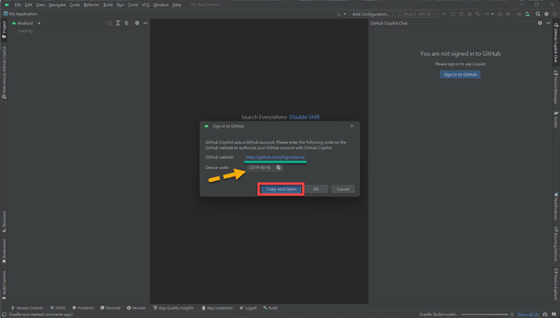Collapse all nodes in the Project panel
Screen dimensions: 560x318
(126, 23)
